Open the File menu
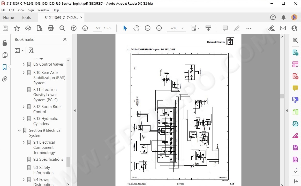 coord(3,10)
